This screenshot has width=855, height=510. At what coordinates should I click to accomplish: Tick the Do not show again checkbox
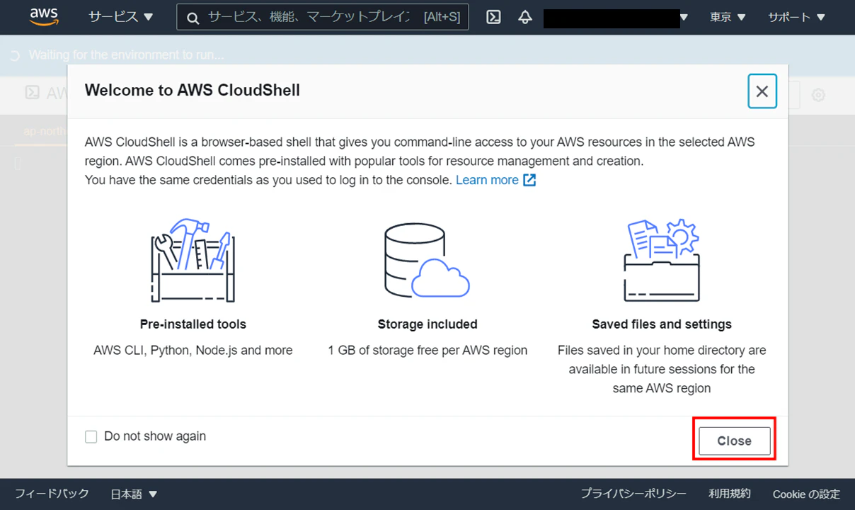91,437
